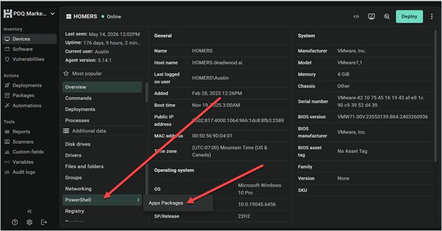Click the scrollbar in the device menu list
The image size is (442, 231).
[x=147, y=92]
